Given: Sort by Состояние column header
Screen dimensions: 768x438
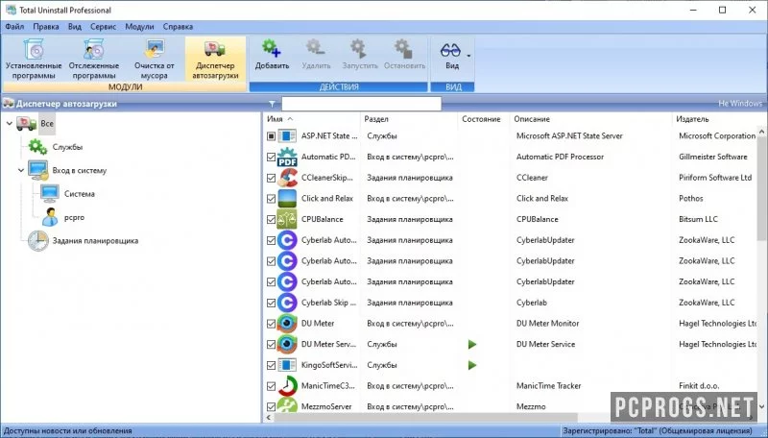Looking at the screenshot, I should (x=484, y=119).
